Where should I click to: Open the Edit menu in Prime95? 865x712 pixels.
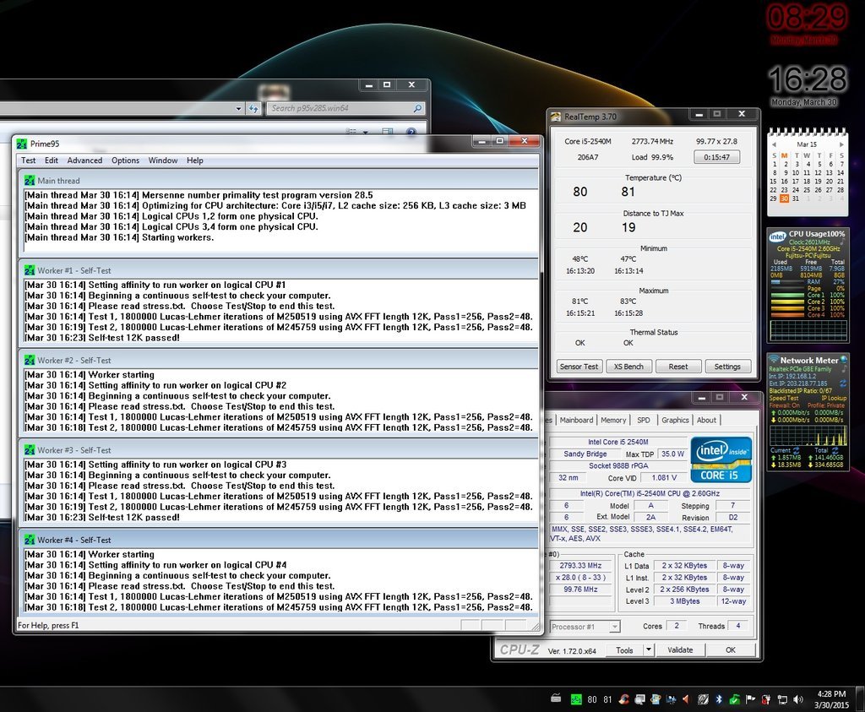point(52,160)
